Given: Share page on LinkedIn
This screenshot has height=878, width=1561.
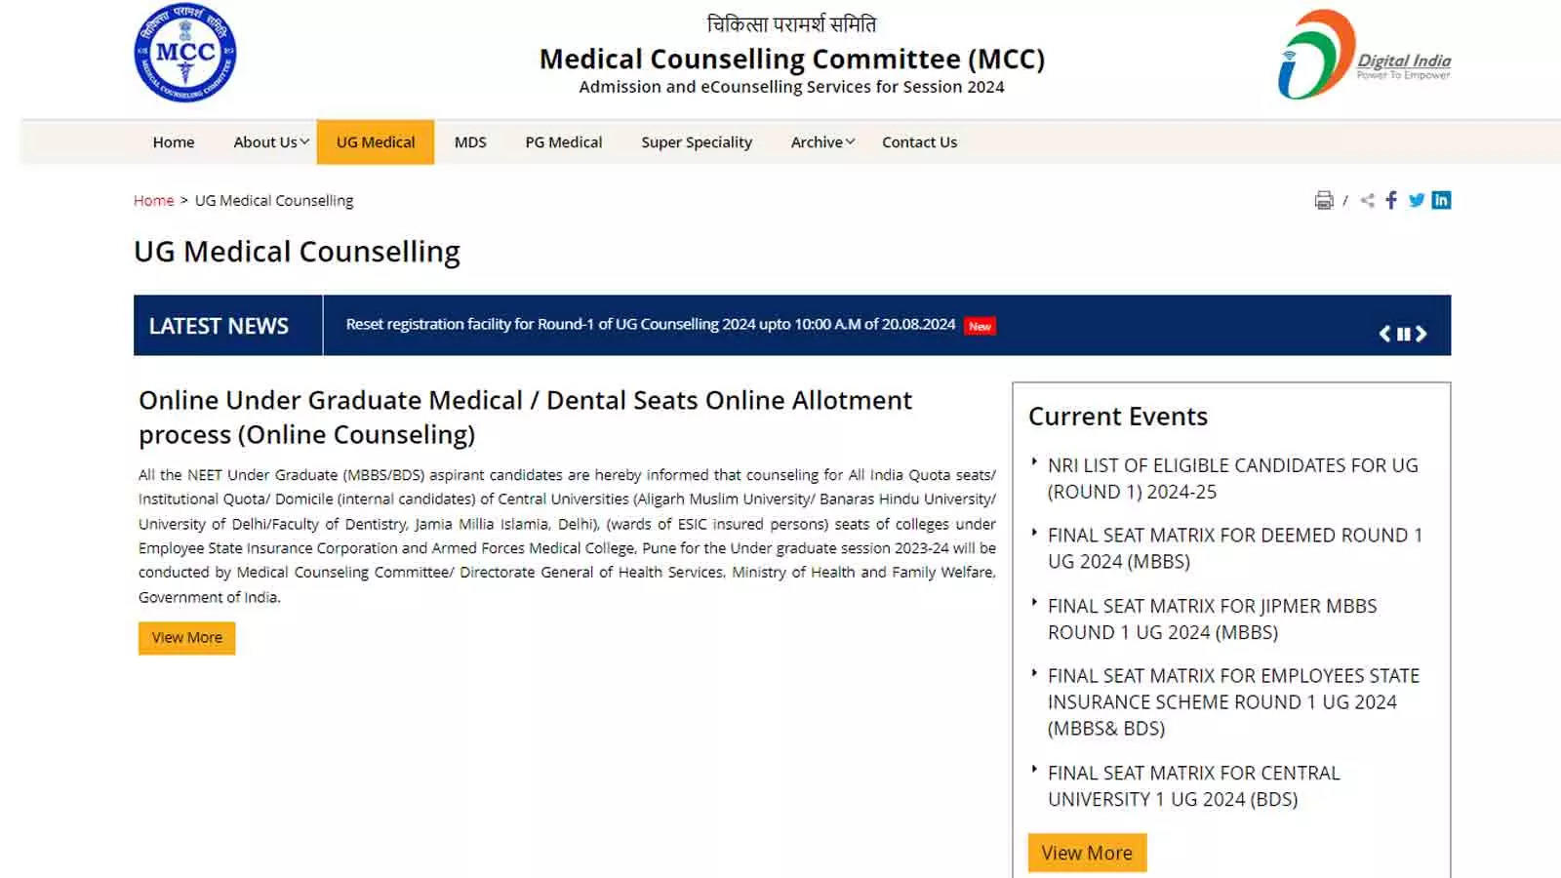Looking at the screenshot, I should (x=1441, y=200).
